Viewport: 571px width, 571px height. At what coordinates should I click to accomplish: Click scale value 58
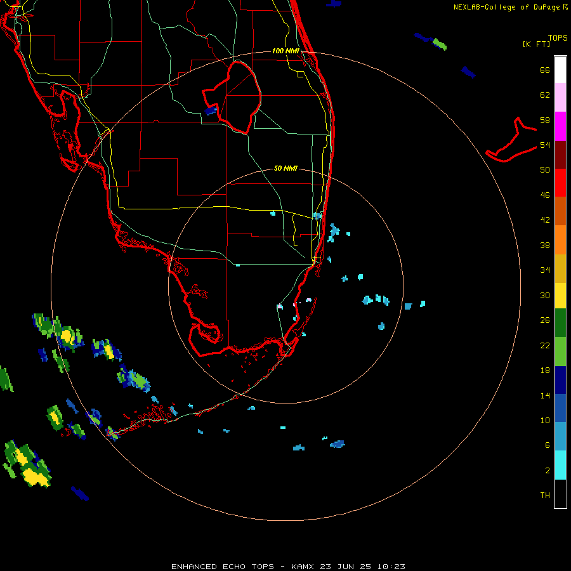[x=545, y=120]
